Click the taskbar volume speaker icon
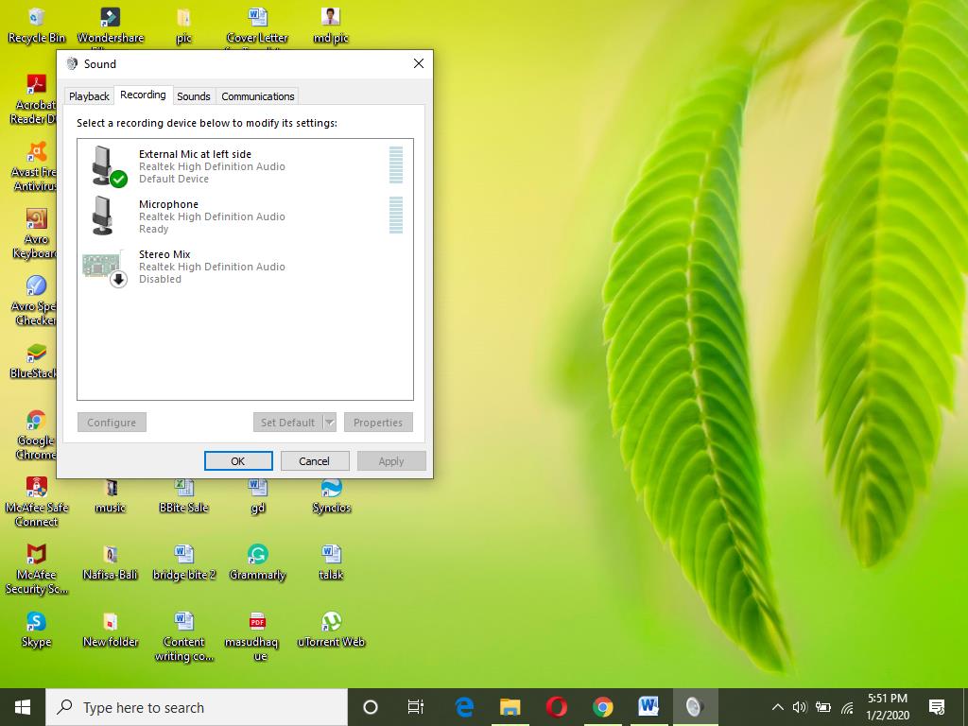 tap(800, 707)
